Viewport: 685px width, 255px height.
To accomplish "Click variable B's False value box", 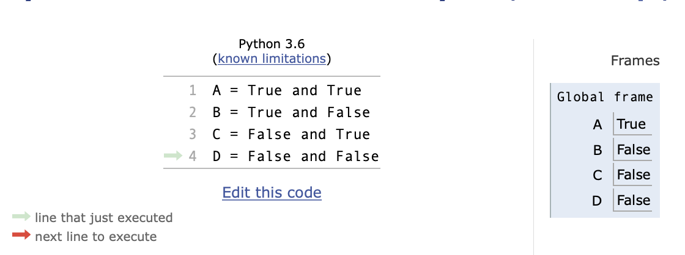I will pyautogui.click(x=632, y=149).
